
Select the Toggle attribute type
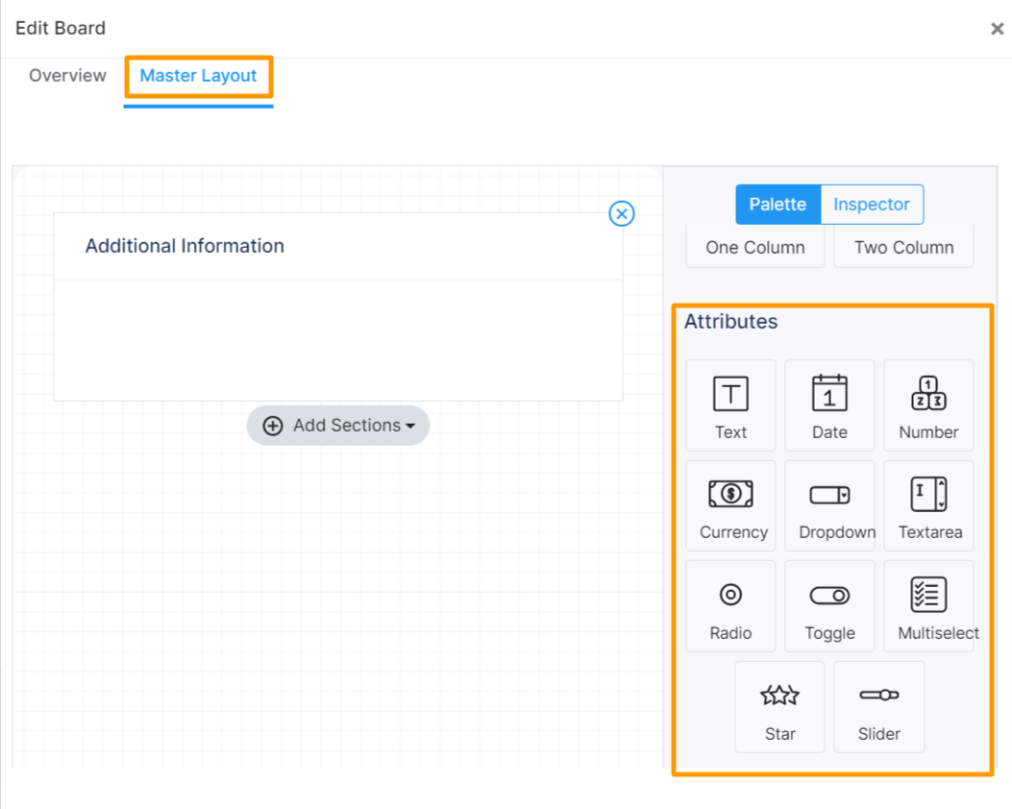[x=829, y=605]
